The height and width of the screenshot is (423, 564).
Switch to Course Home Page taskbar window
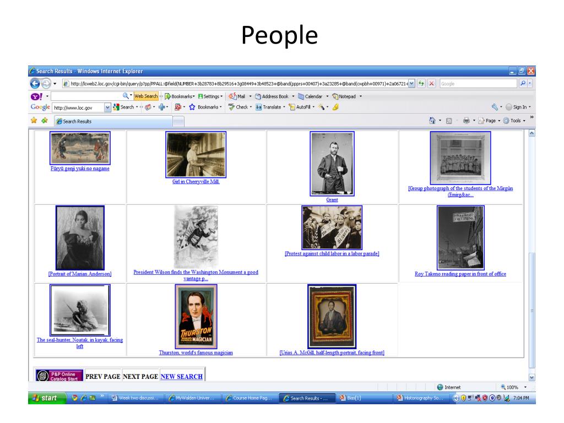[x=249, y=398]
